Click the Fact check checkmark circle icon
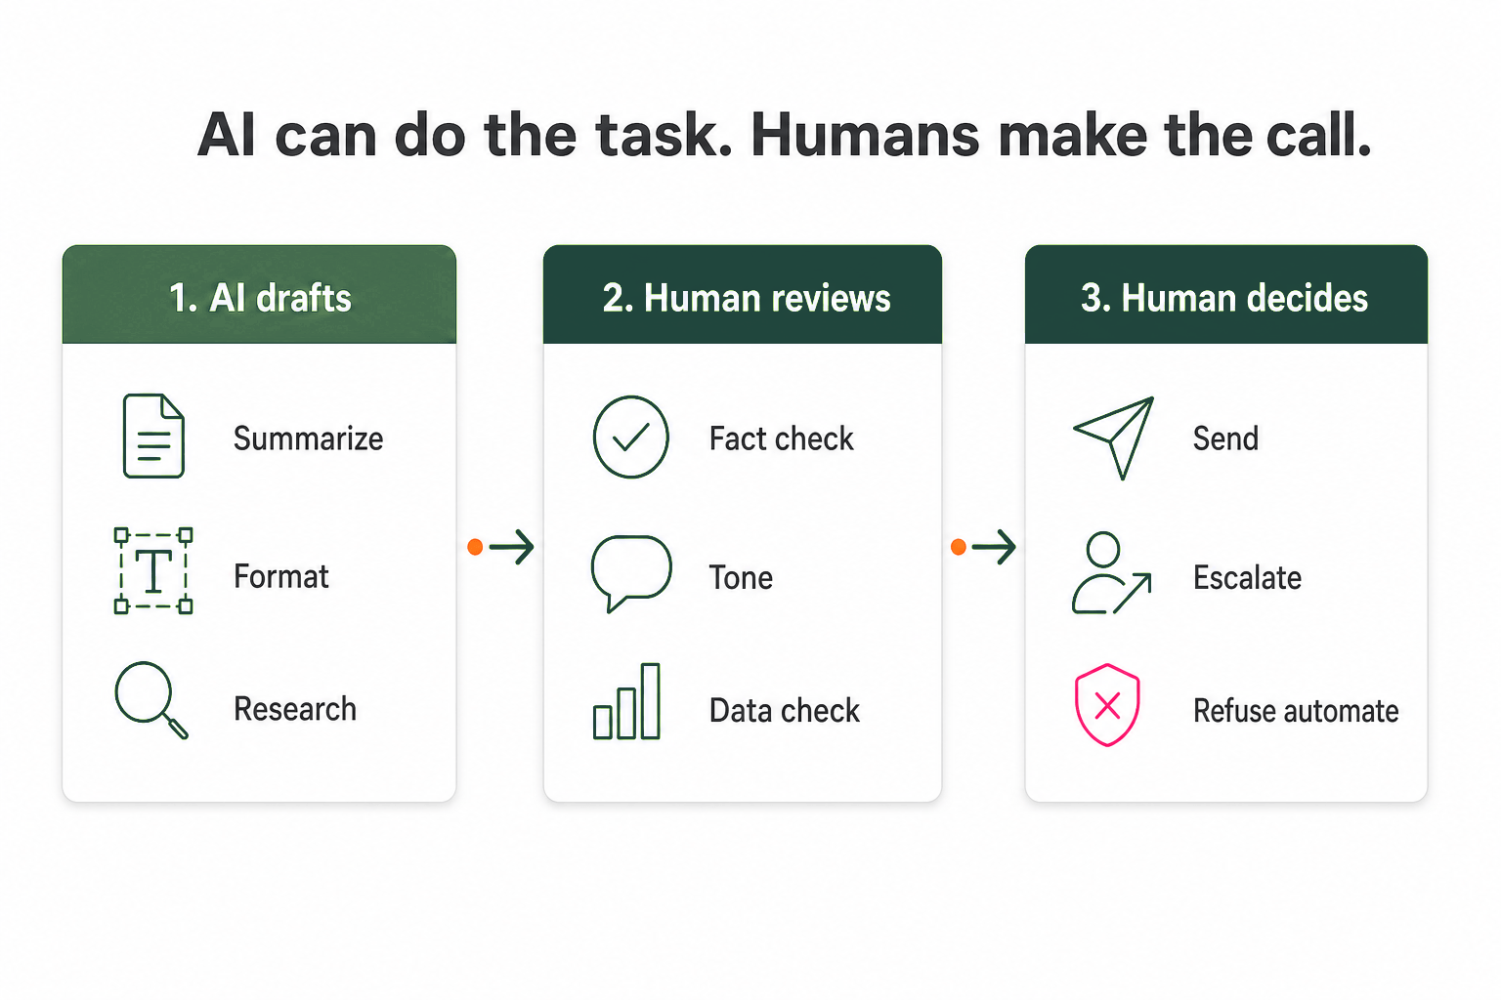 [x=631, y=437]
